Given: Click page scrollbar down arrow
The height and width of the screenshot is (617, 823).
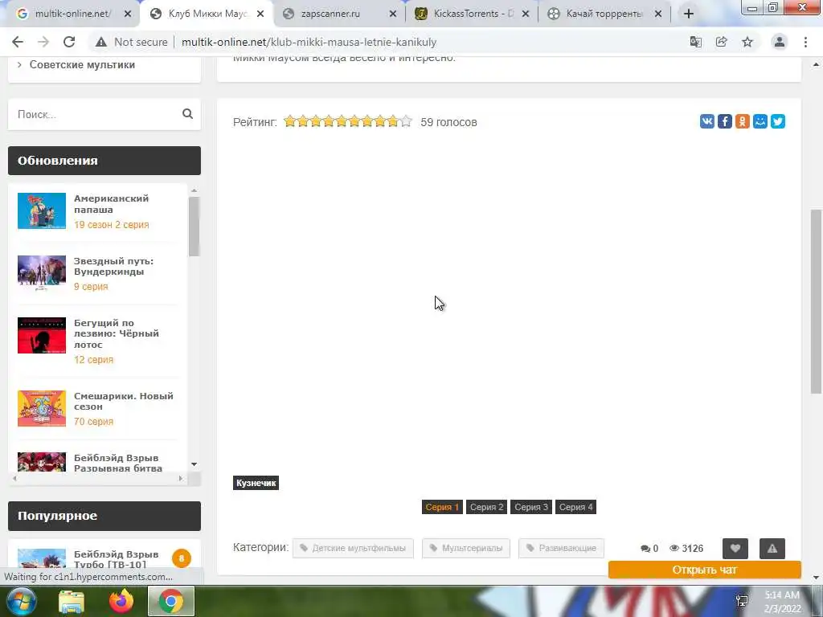Looking at the screenshot, I should [x=816, y=578].
